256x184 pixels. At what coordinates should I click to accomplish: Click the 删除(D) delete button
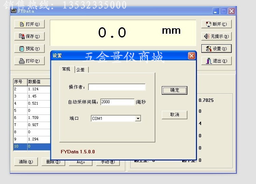click(53, 163)
